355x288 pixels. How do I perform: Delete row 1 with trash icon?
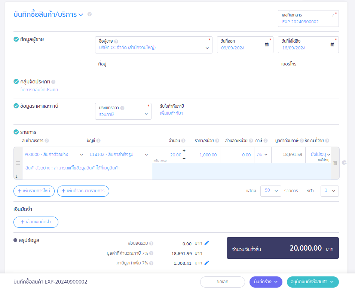tap(335, 163)
